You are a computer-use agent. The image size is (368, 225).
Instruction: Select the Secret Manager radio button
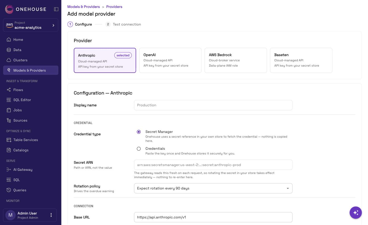[139, 132]
